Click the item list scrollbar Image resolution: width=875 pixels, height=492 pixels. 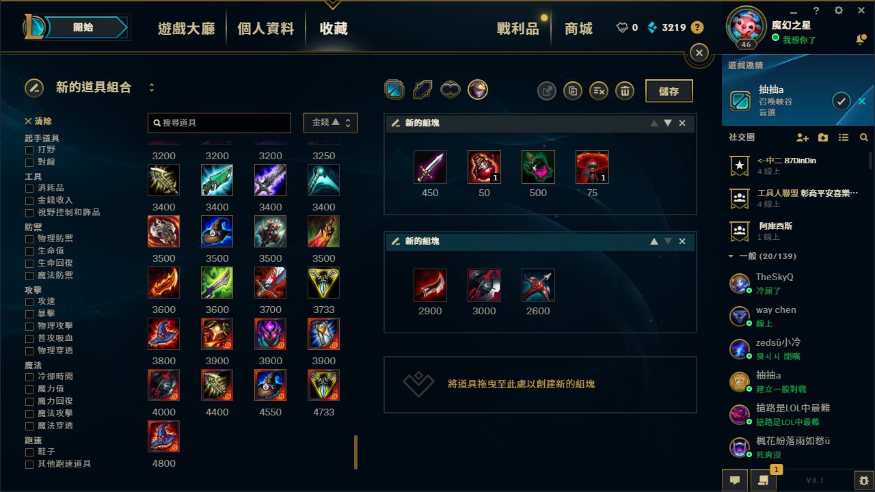(355, 452)
